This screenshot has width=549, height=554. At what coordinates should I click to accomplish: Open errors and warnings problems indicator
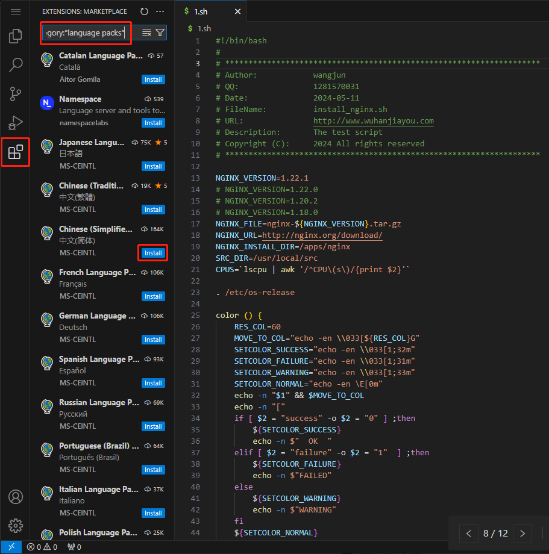[42, 547]
